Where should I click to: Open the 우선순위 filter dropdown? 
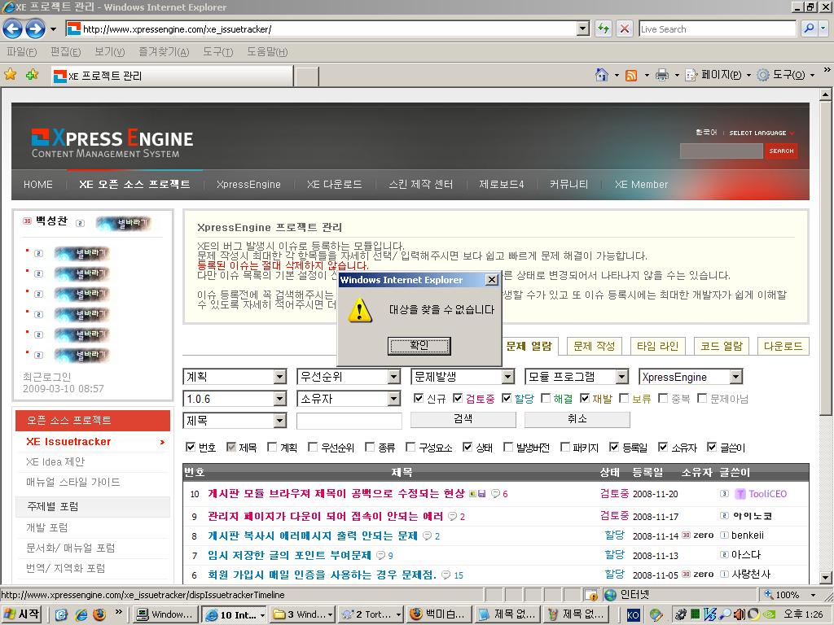click(x=349, y=377)
